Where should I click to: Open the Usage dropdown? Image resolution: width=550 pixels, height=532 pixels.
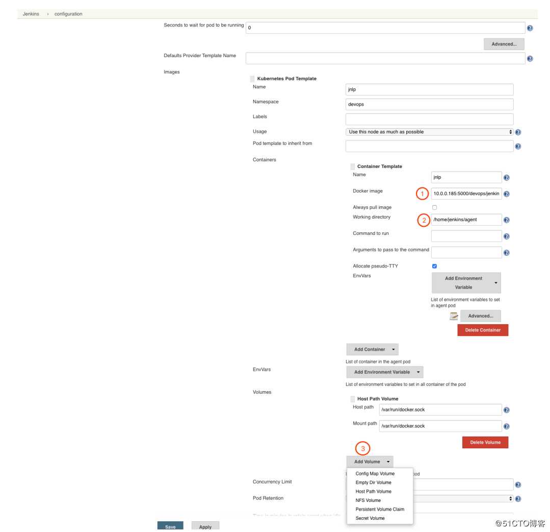point(429,132)
